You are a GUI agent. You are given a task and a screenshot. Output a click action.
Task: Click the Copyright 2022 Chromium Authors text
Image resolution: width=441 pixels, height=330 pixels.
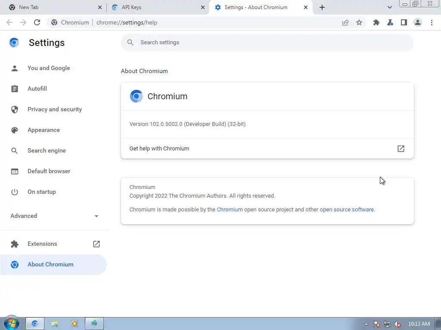(x=202, y=196)
